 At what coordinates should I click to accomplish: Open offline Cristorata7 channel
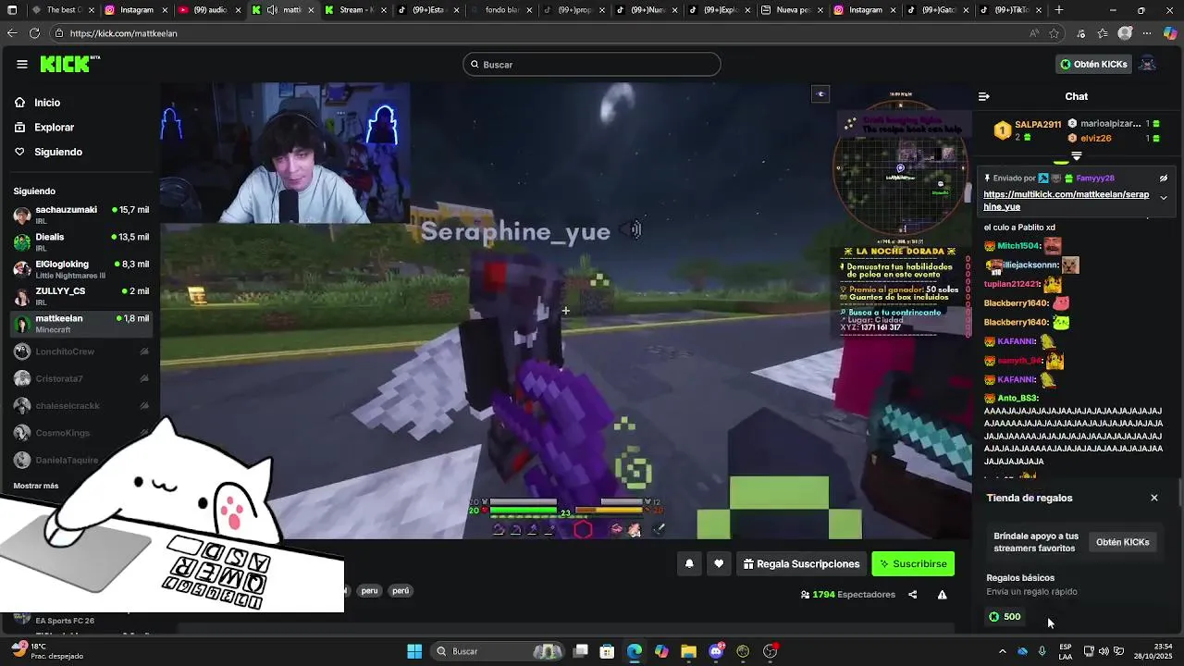click(80, 378)
